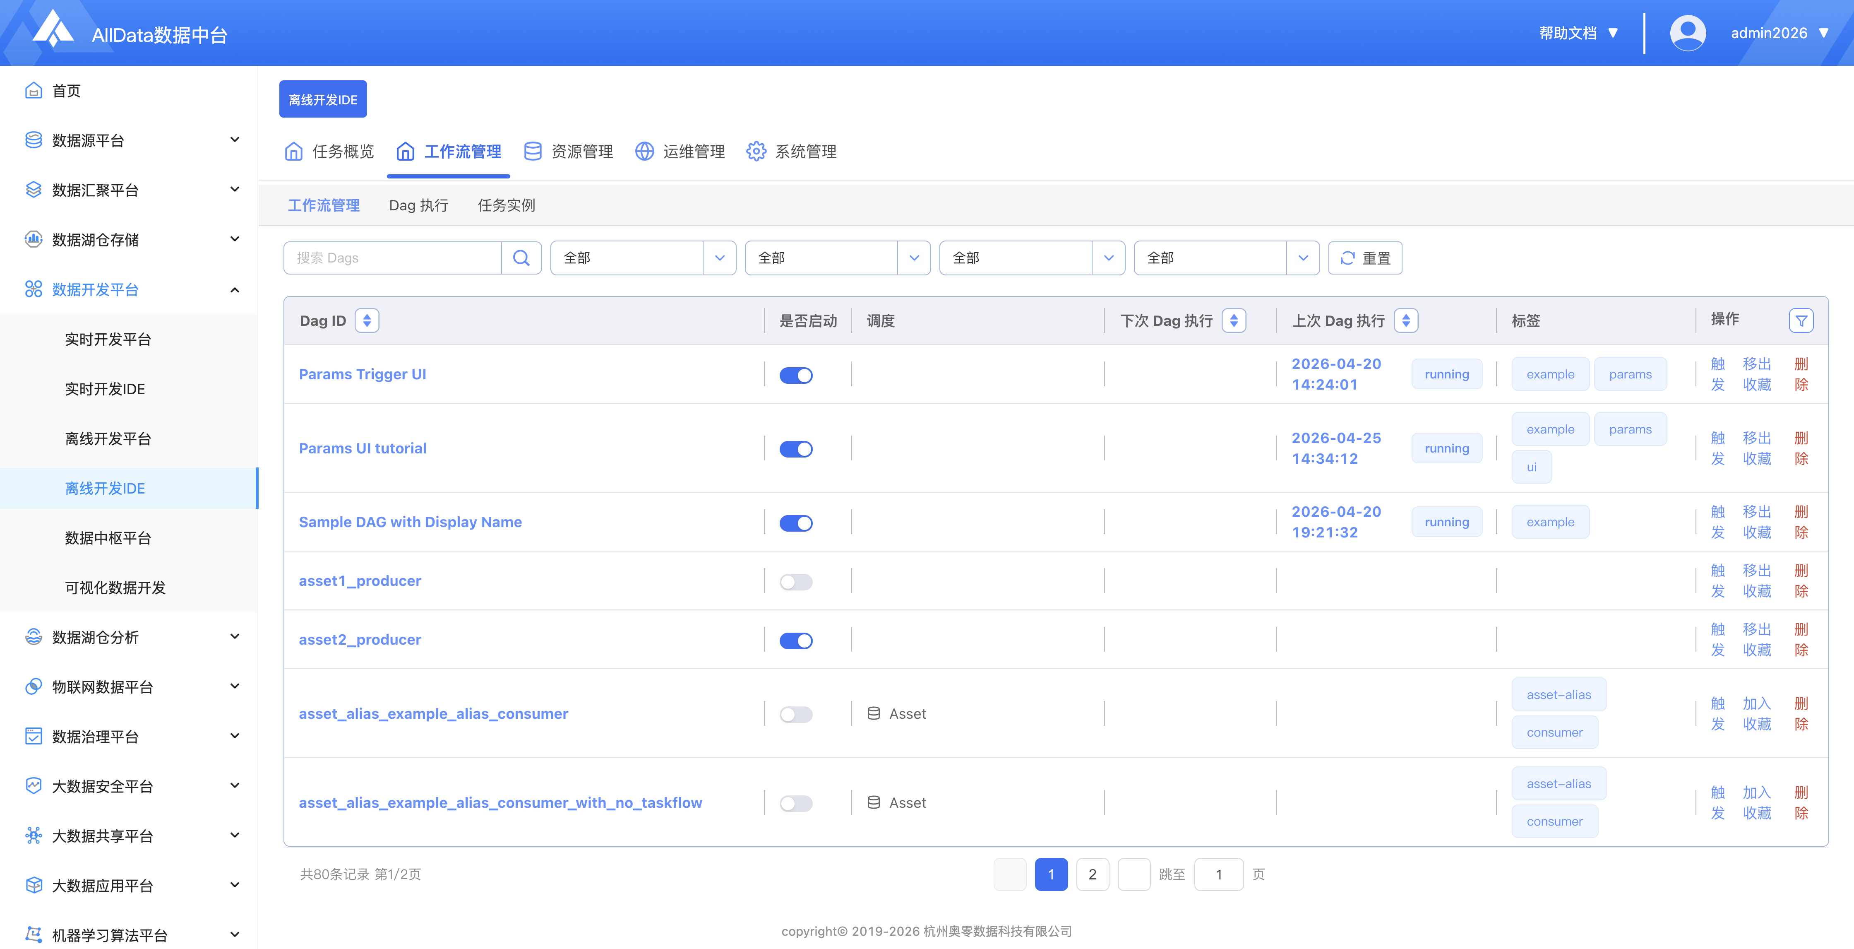Click 移出收藏 for Sample DAG with Display Name
This screenshot has height=949, width=1854.
(x=1756, y=522)
